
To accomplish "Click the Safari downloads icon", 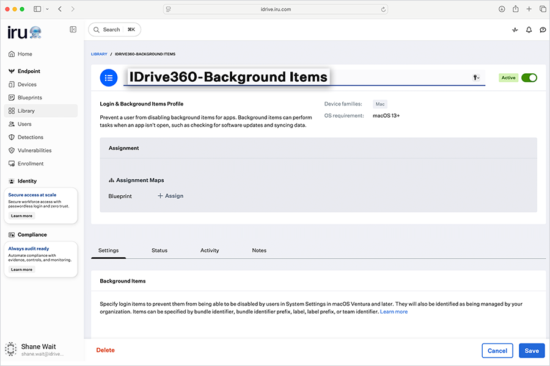I will [x=502, y=9].
